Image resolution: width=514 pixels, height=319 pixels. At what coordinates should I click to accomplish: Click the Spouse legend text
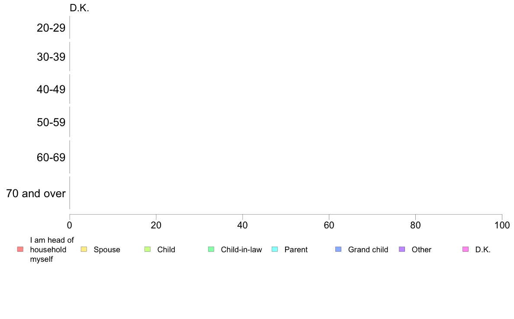pyautogui.click(x=107, y=250)
